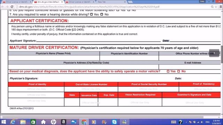Open a new tab button
This screenshot has height=125, width=223.
(130, 2)
